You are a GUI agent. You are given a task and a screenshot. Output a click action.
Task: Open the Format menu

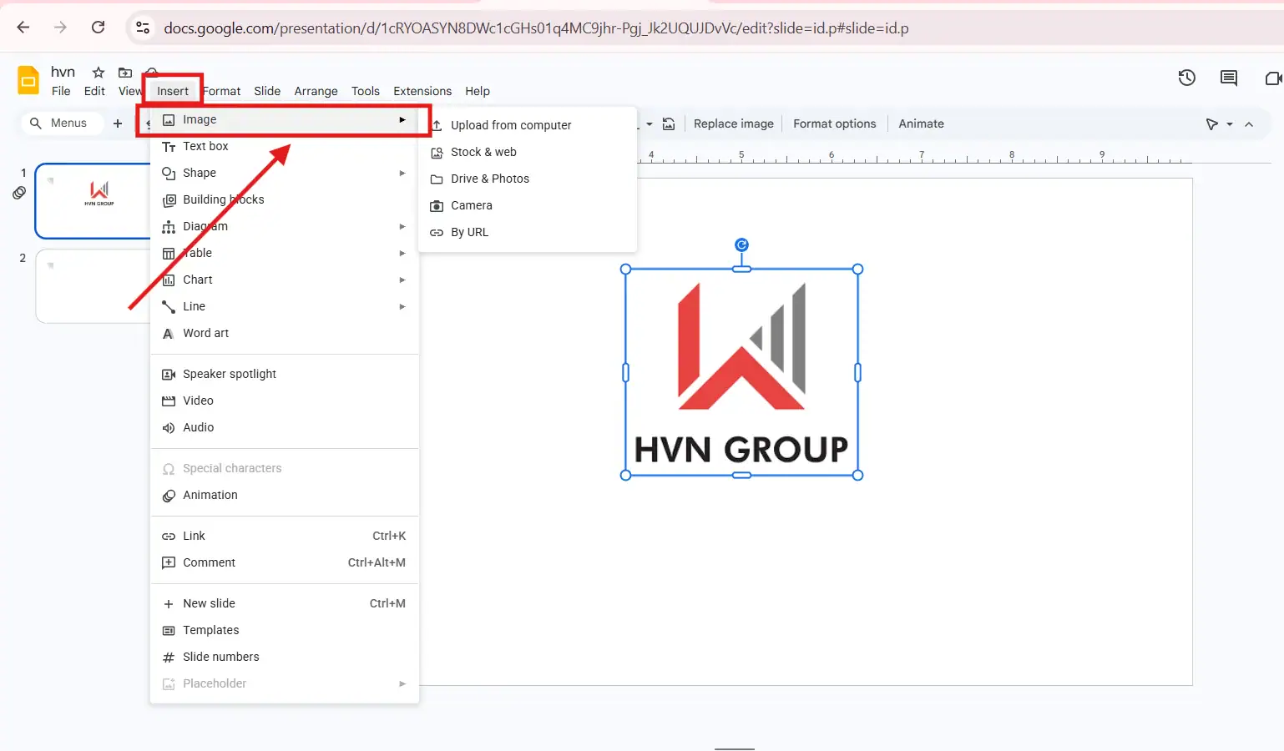click(x=222, y=91)
